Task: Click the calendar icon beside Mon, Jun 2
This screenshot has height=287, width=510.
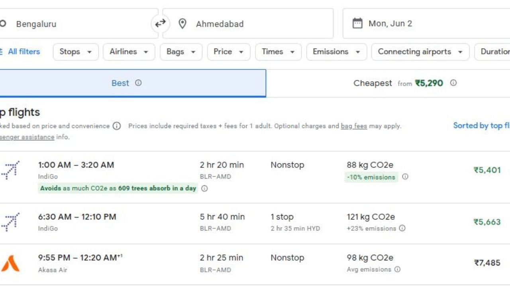Action: pos(357,24)
